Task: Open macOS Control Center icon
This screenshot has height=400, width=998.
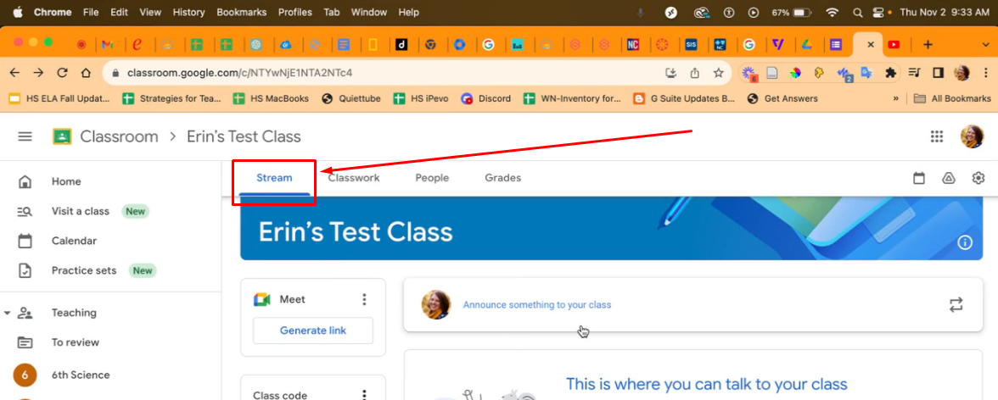Action: click(x=879, y=12)
